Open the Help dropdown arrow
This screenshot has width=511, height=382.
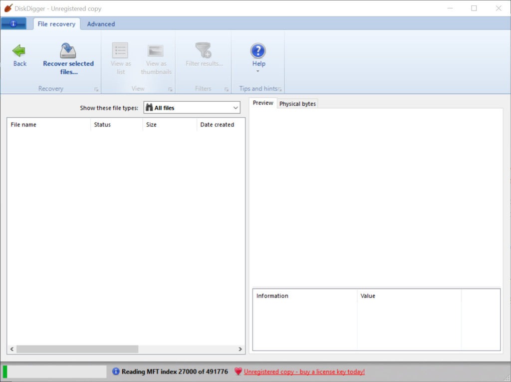pos(258,71)
